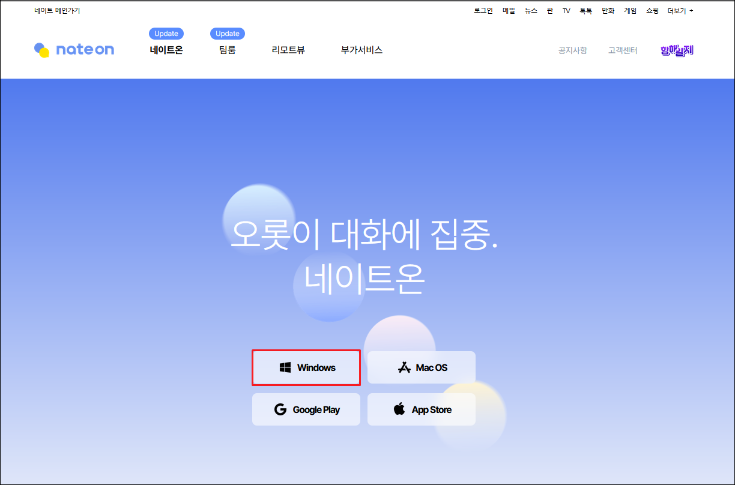The width and height of the screenshot is (735, 485).
Task: Download NateOn for Mac OS
Action: [x=422, y=367]
